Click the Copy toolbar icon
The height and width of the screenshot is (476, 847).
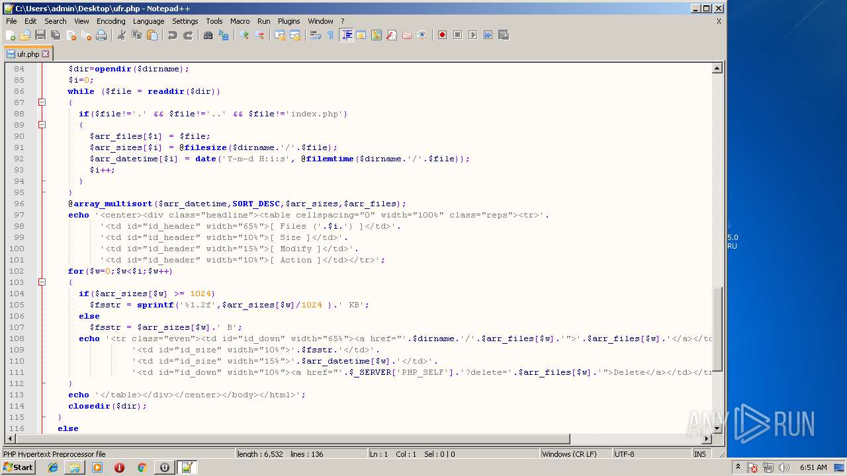coord(137,35)
